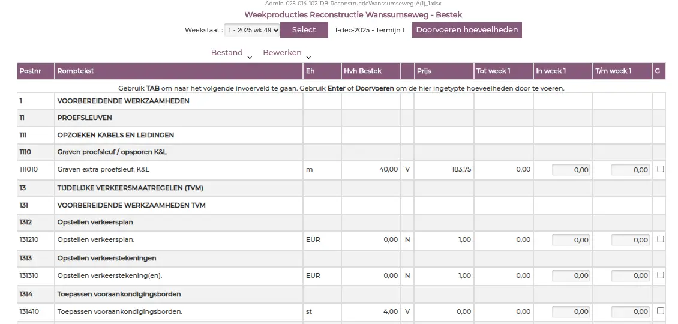The height and width of the screenshot is (324, 678).
Task: Click post number 131310
Action: (29, 275)
